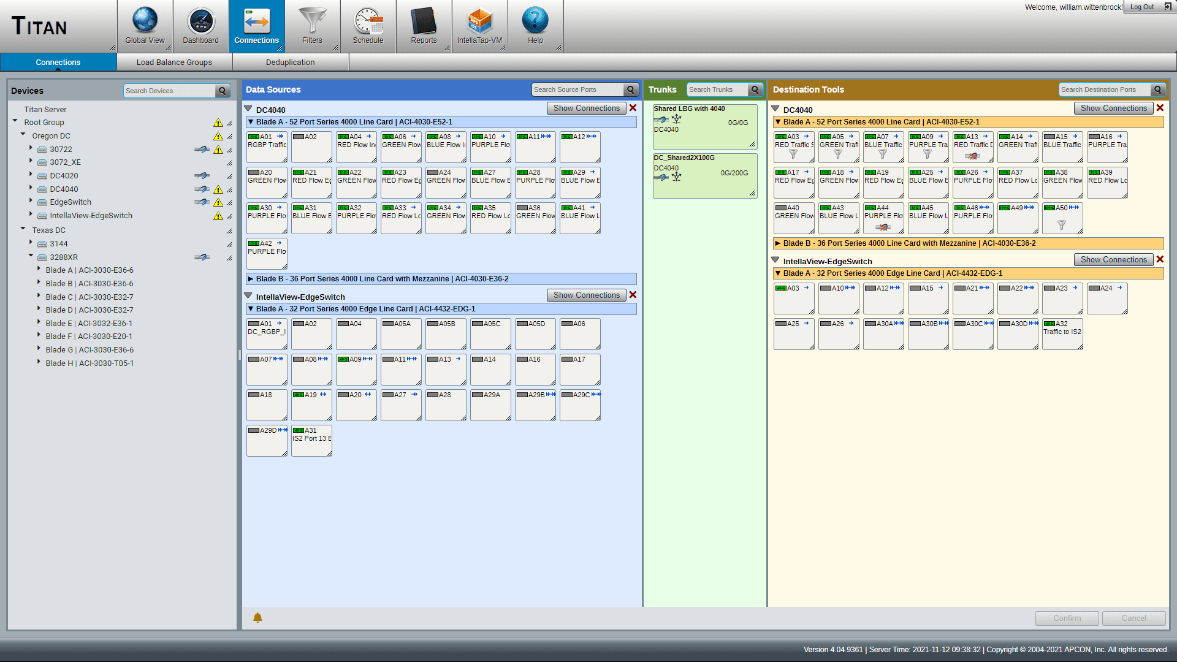Click Show Connections for IntellaView-EdgeSwitch
The image size is (1177, 662).
pyautogui.click(x=585, y=295)
